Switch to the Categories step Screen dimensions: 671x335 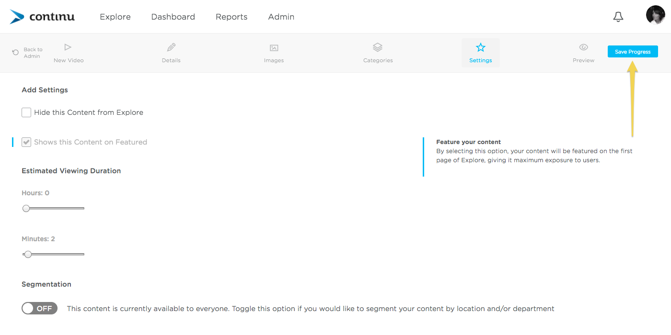point(378,53)
